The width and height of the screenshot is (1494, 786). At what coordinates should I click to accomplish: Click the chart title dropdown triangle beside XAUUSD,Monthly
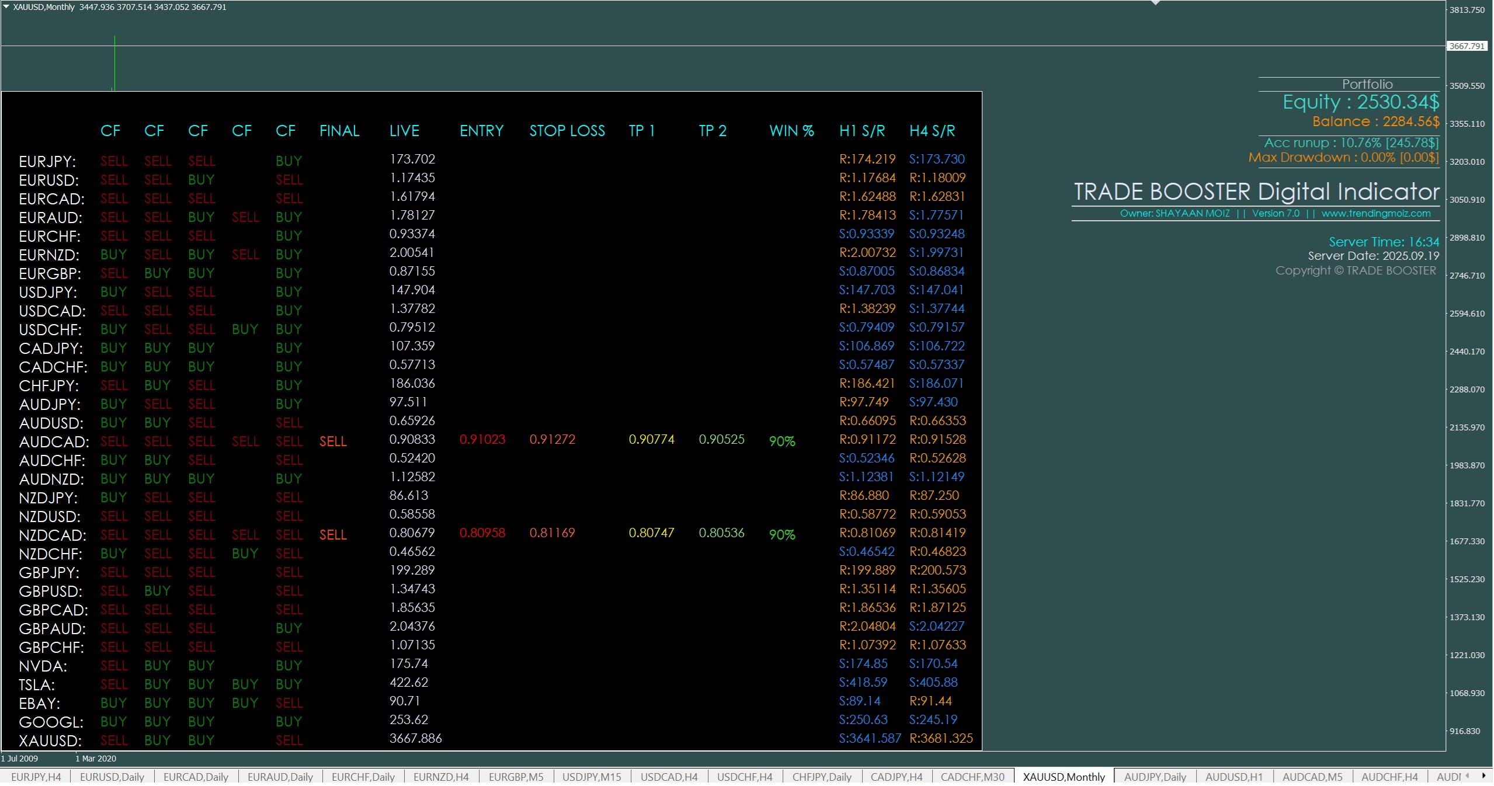coord(6,7)
